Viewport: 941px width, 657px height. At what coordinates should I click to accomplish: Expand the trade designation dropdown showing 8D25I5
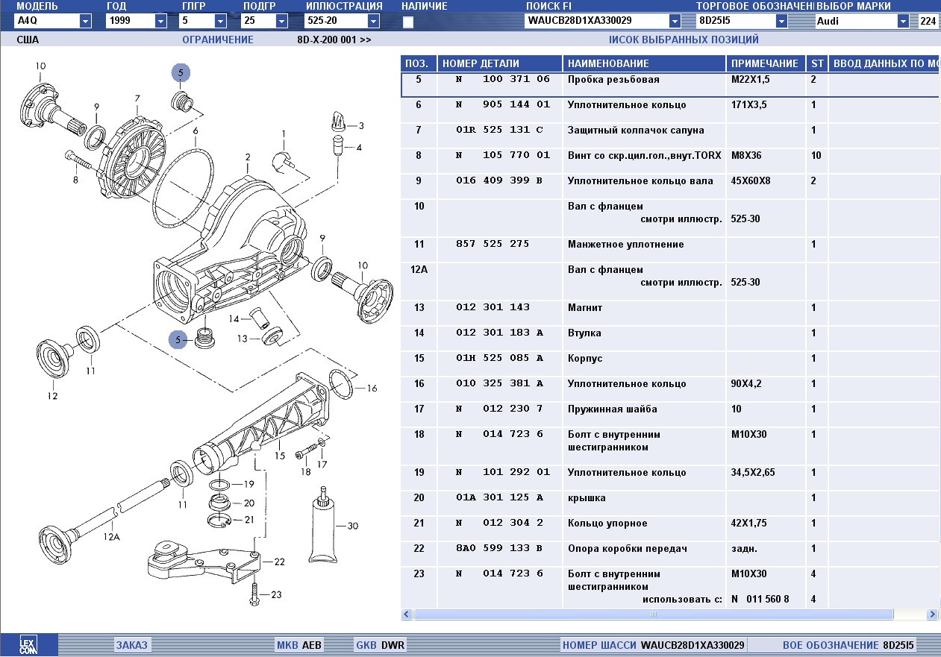click(x=781, y=21)
